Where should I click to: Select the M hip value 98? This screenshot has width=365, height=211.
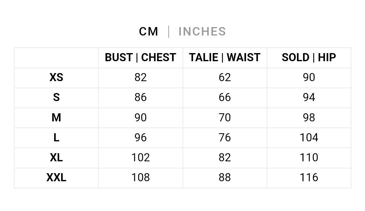(309, 117)
